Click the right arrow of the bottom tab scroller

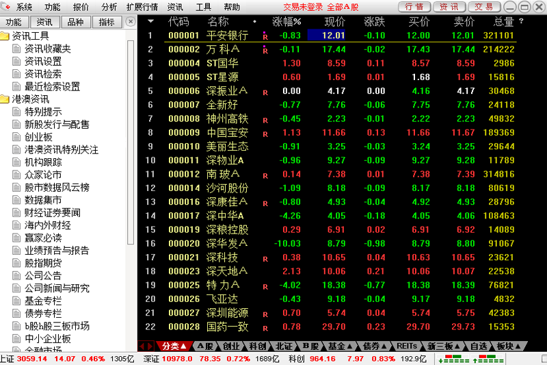(x=150, y=346)
